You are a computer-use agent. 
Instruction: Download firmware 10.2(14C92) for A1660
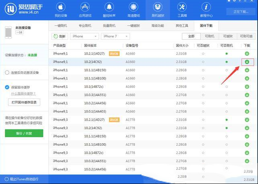(x=247, y=62)
